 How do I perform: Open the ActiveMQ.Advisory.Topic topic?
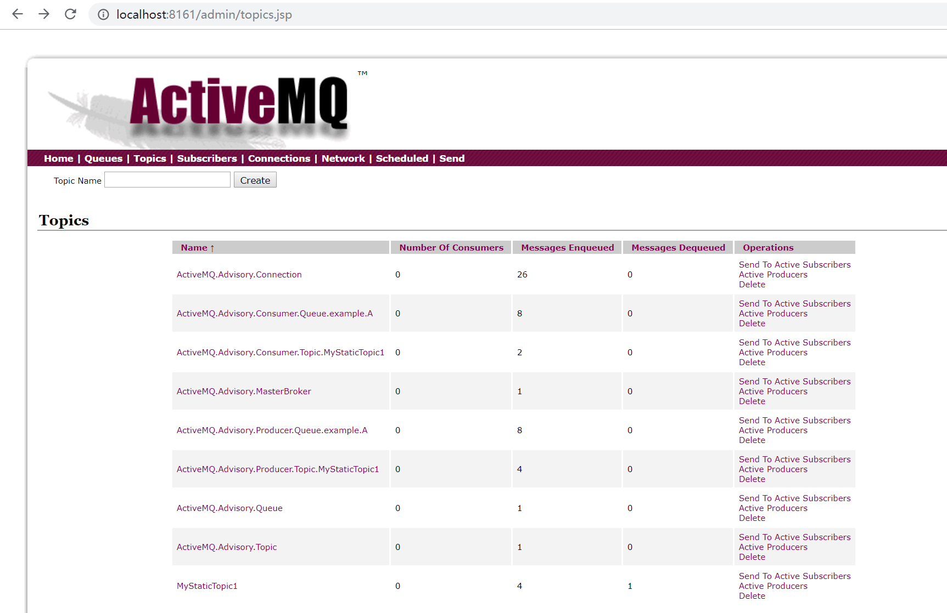coord(227,547)
